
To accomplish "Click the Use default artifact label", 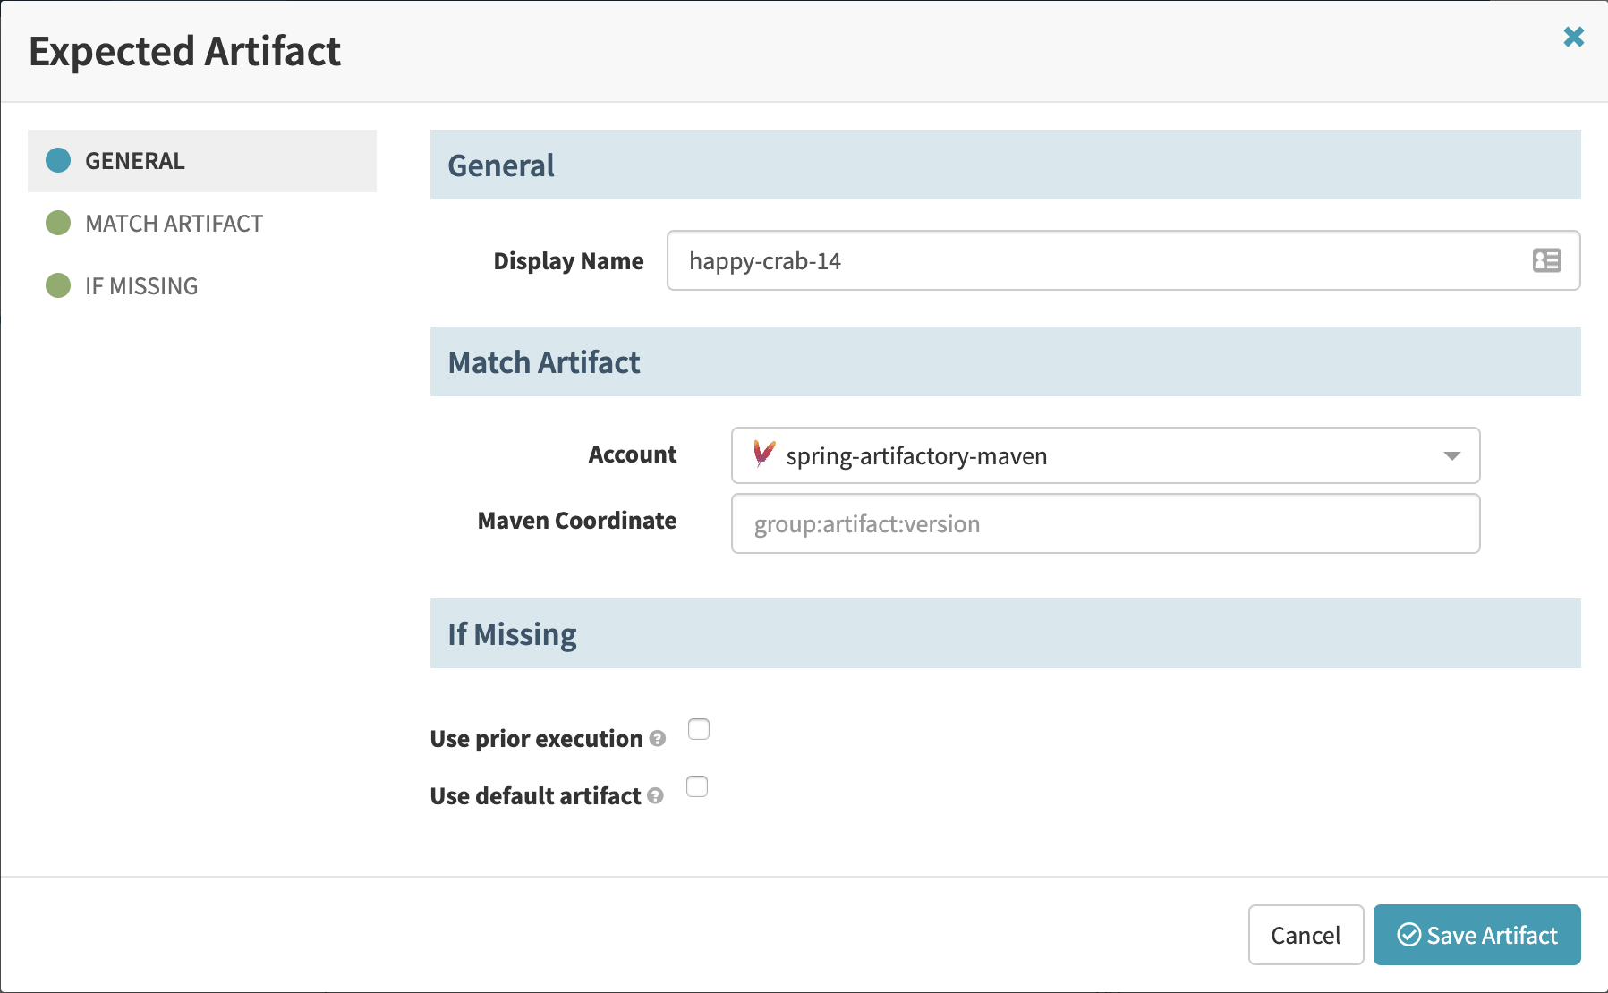I will [x=535, y=796].
